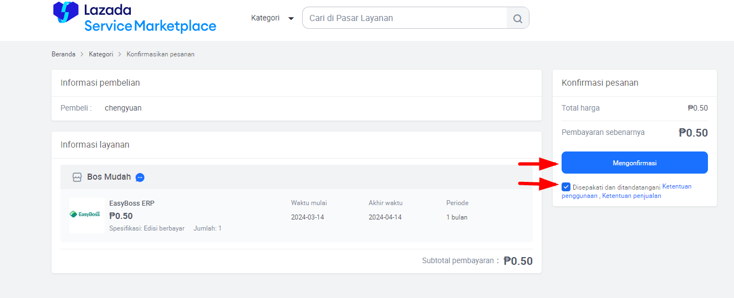This screenshot has height=298, width=734.
Task: Toggle the Disepakati dan ditandatangani checkbox
Action: [x=566, y=187]
